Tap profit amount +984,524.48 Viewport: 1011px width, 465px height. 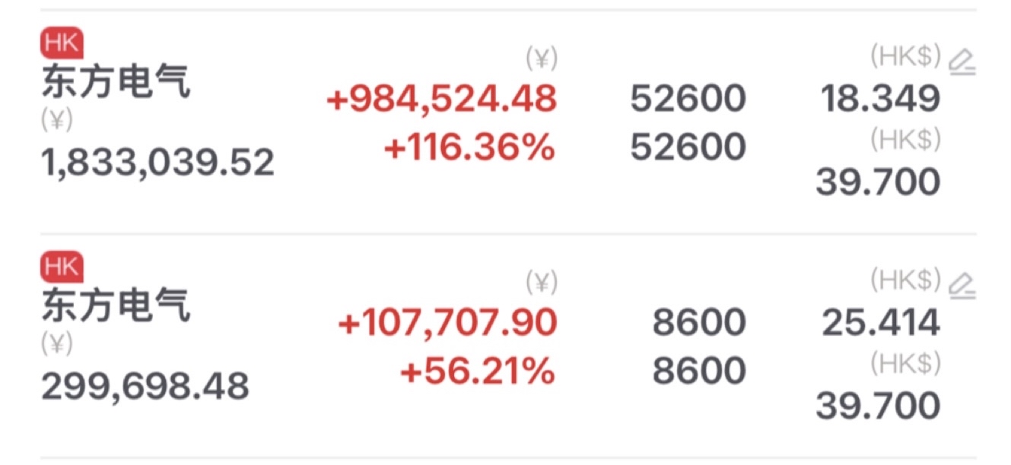[x=442, y=99]
